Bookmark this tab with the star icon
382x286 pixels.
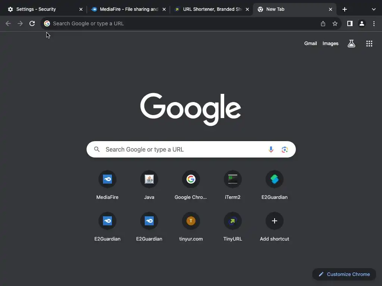click(335, 23)
